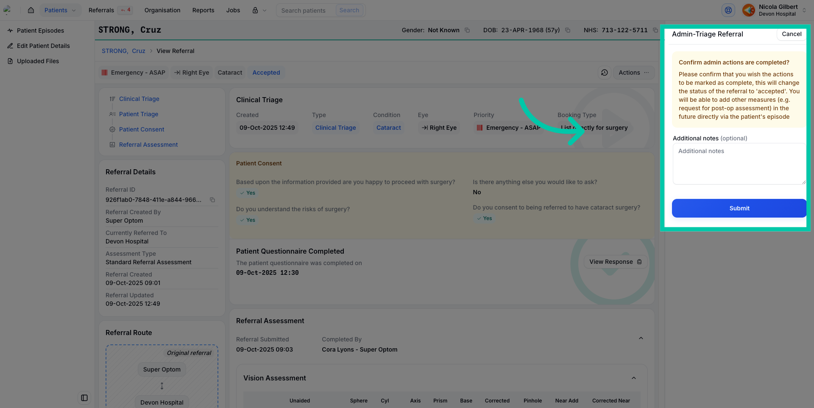
Task: Click the created date 09-Oct-2025 12:49
Action: 267,128
